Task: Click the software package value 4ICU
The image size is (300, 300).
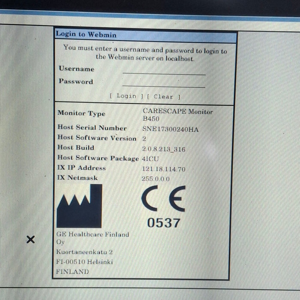Action: (x=150, y=159)
